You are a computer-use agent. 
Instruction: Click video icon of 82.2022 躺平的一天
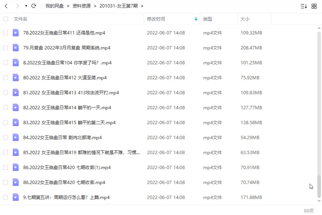click(16, 108)
